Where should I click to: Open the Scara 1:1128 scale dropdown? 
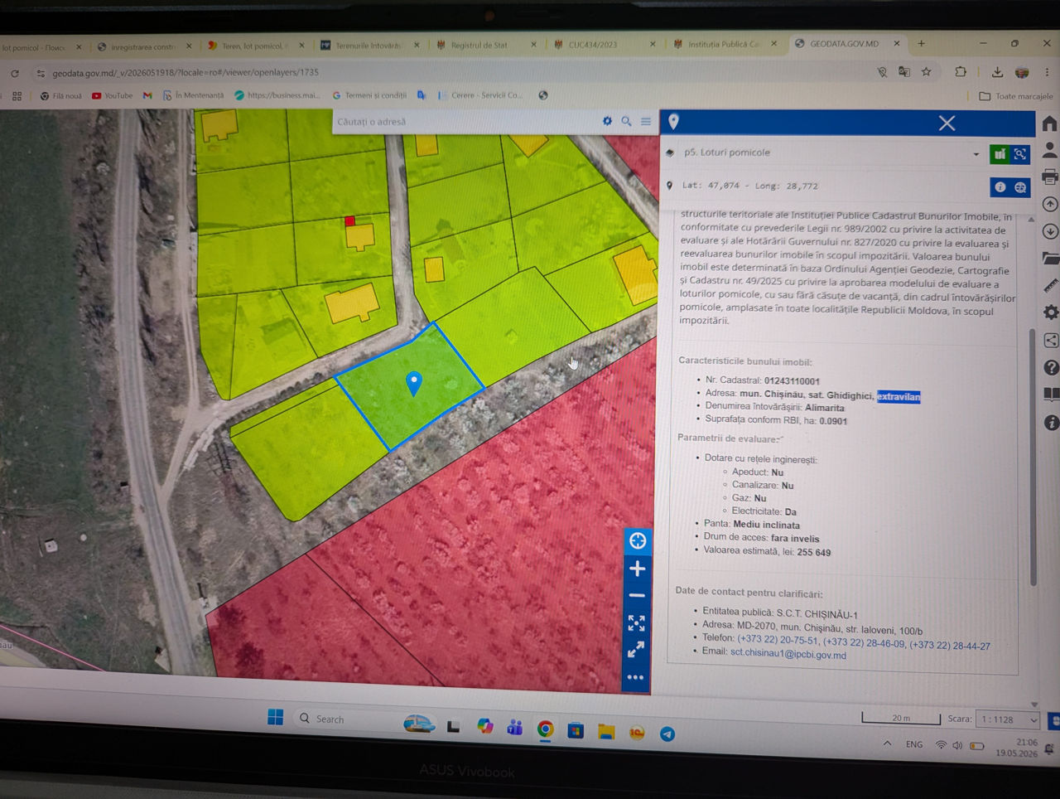(1007, 719)
